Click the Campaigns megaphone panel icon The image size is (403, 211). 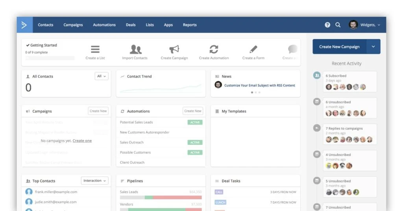tap(28, 111)
